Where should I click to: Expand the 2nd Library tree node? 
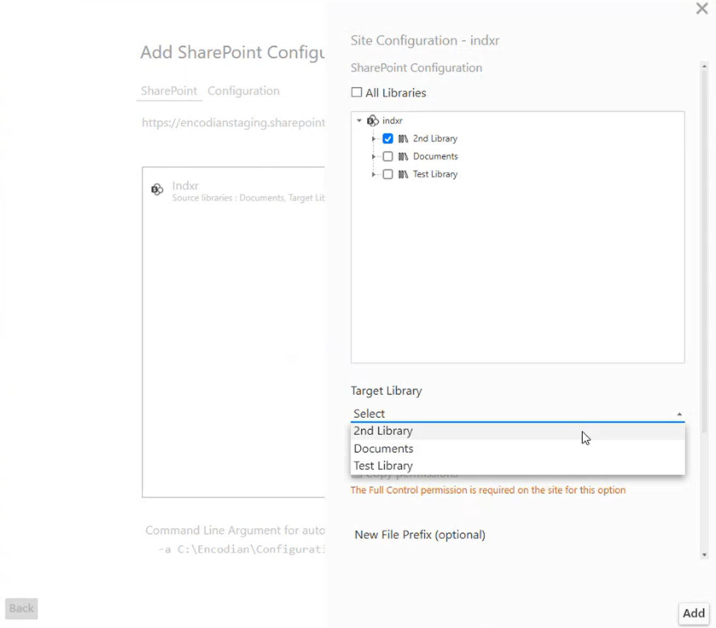373,139
